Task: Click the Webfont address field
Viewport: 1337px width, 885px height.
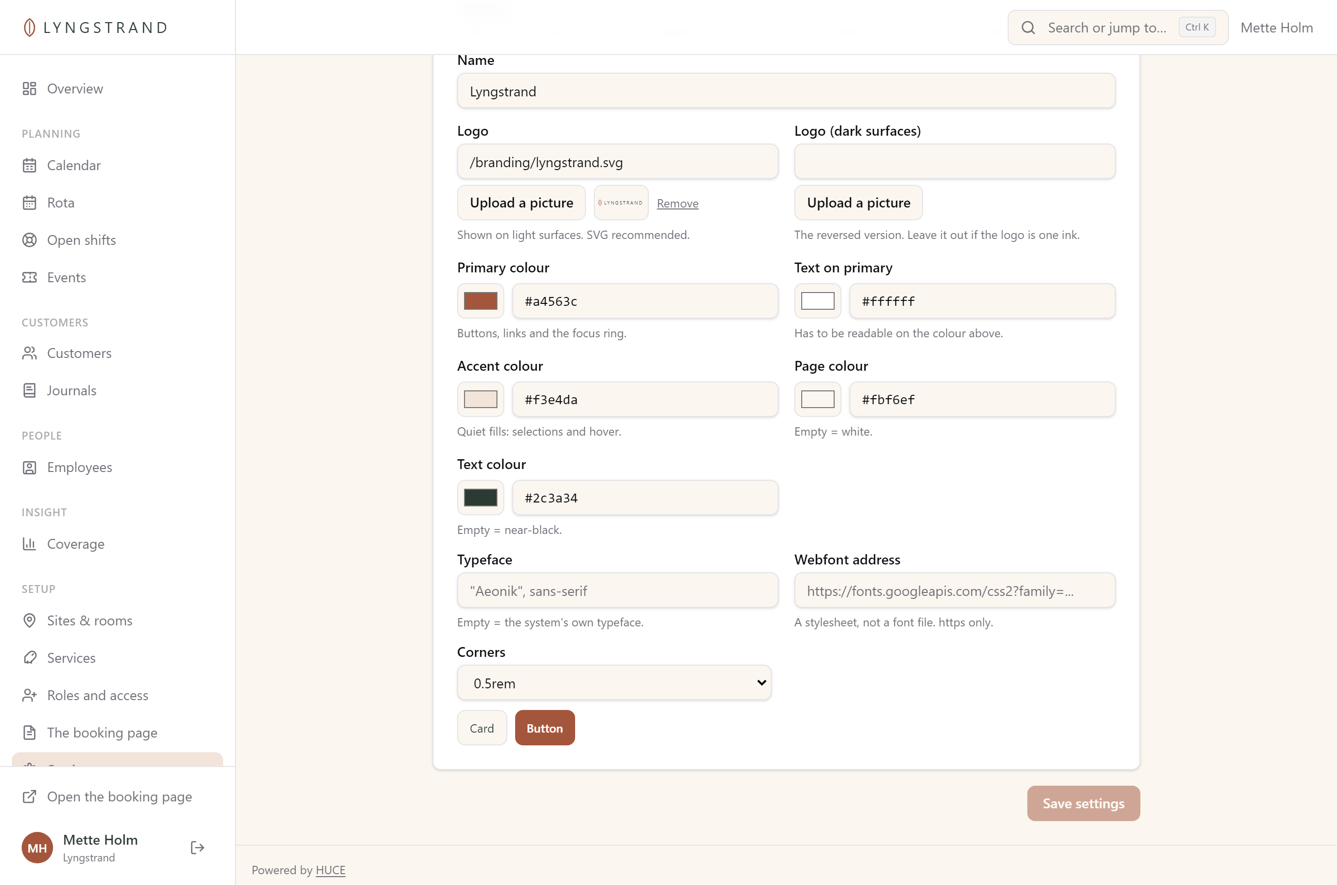Action: [955, 590]
